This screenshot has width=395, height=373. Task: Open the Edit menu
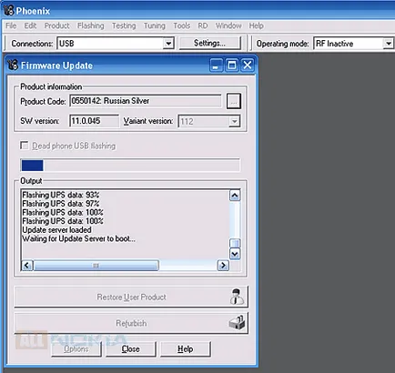coord(30,25)
